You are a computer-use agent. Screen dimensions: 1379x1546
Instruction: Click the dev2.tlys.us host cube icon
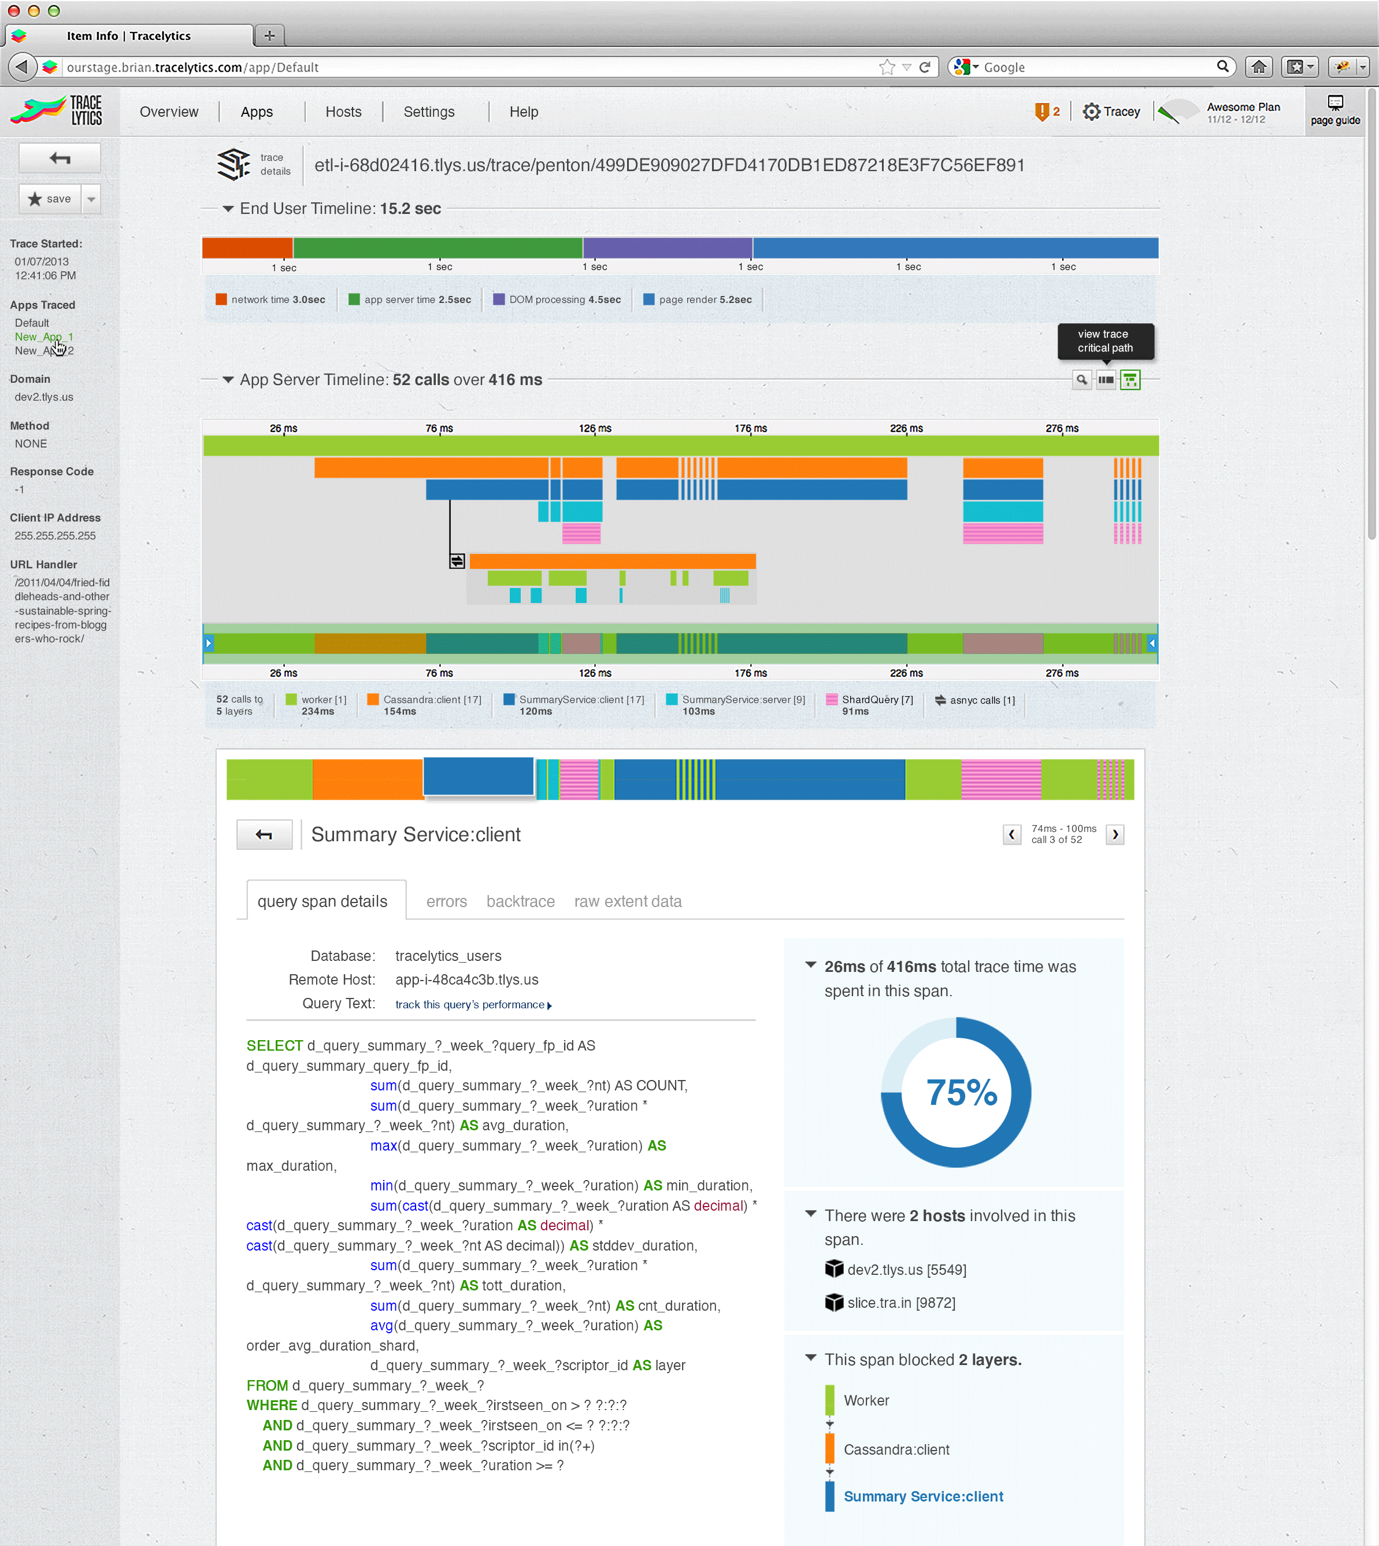(833, 1268)
